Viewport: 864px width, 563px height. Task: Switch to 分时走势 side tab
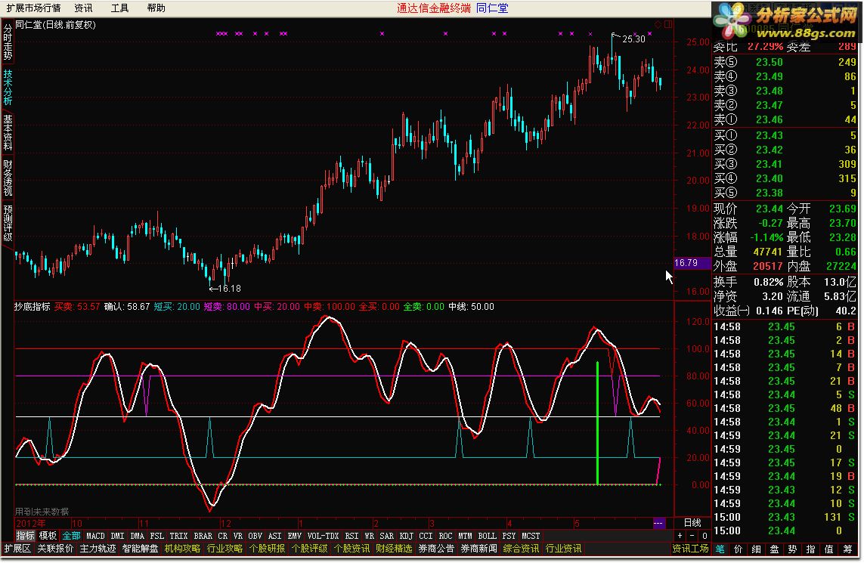tap(8, 42)
